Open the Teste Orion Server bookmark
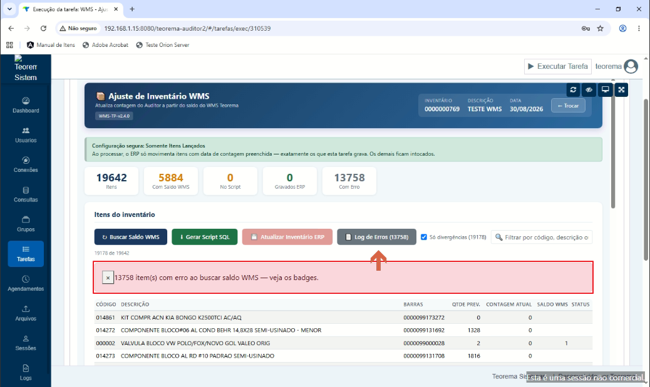This screenshot has height=387, width=650. pyautogui.click(x=163, y=45)
